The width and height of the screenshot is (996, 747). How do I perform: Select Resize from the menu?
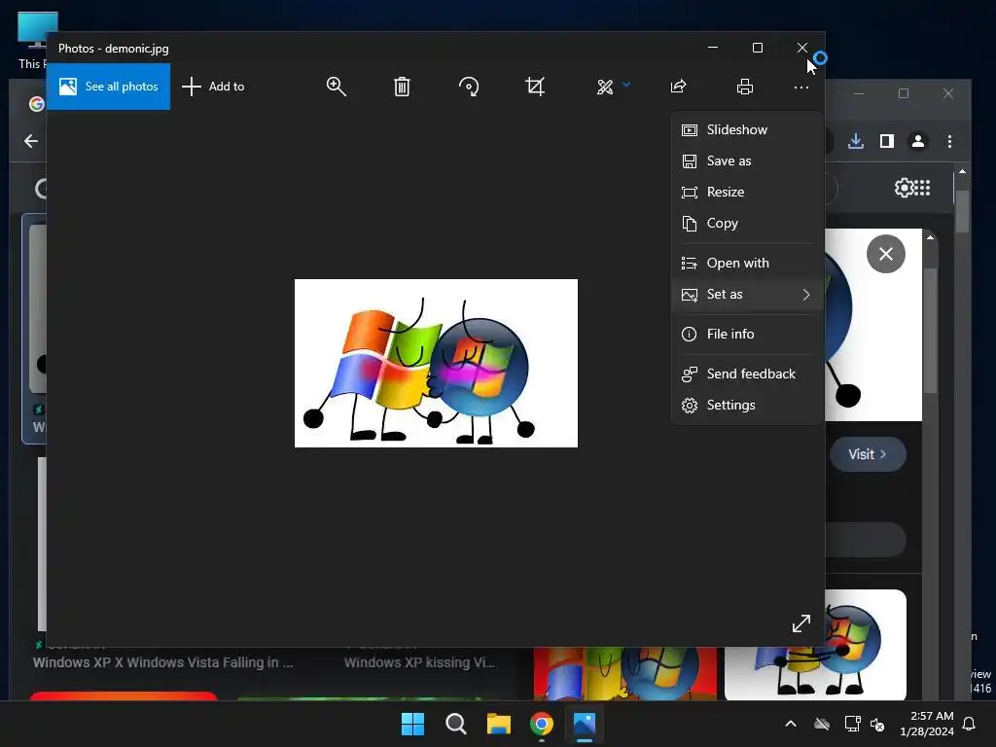coord(746,192)
